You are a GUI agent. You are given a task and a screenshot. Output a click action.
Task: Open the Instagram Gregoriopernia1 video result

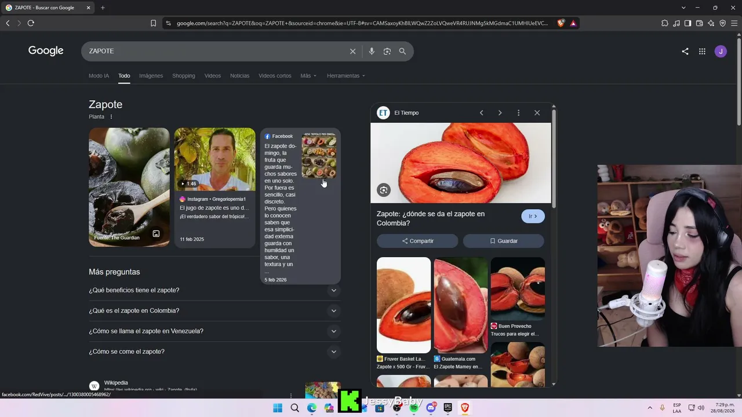[214, 188]
